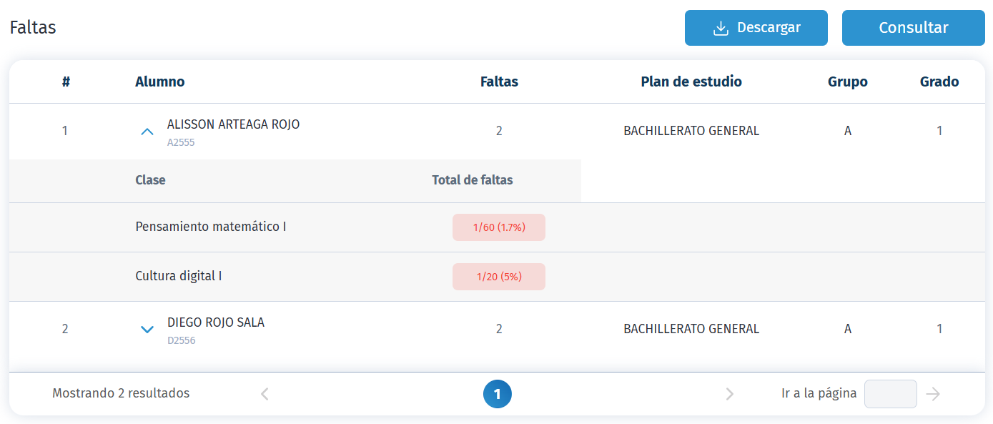
Task: Click the downward chevron beside DIEGO ROJO SALA
Action: click(x=147, y=330)
